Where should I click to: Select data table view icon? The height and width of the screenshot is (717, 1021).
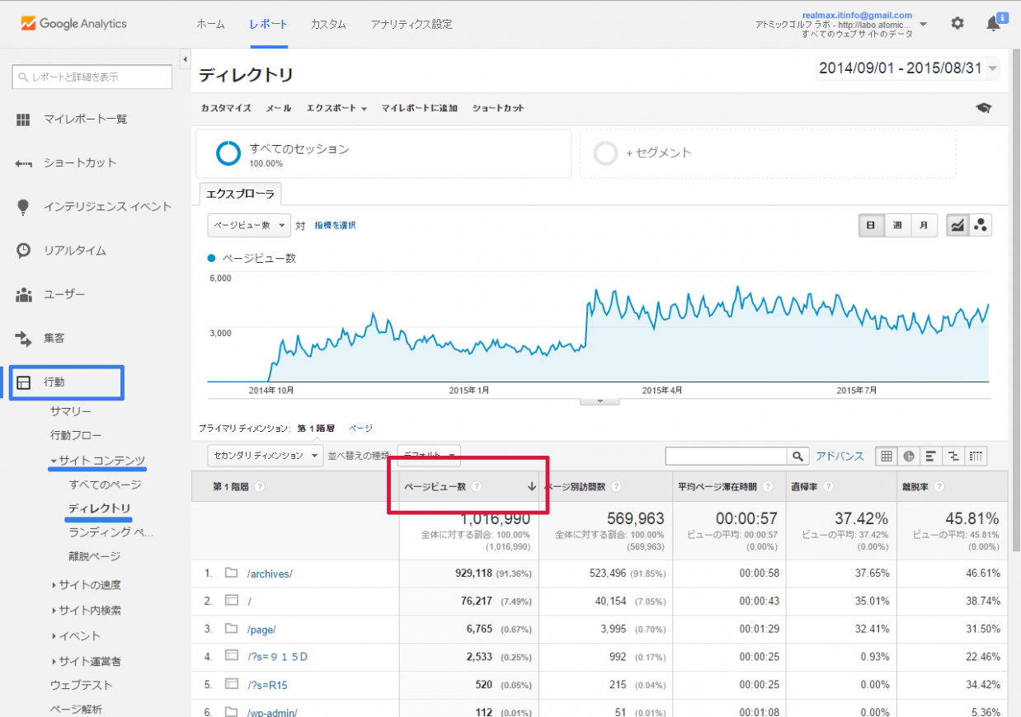pos(887,456)
